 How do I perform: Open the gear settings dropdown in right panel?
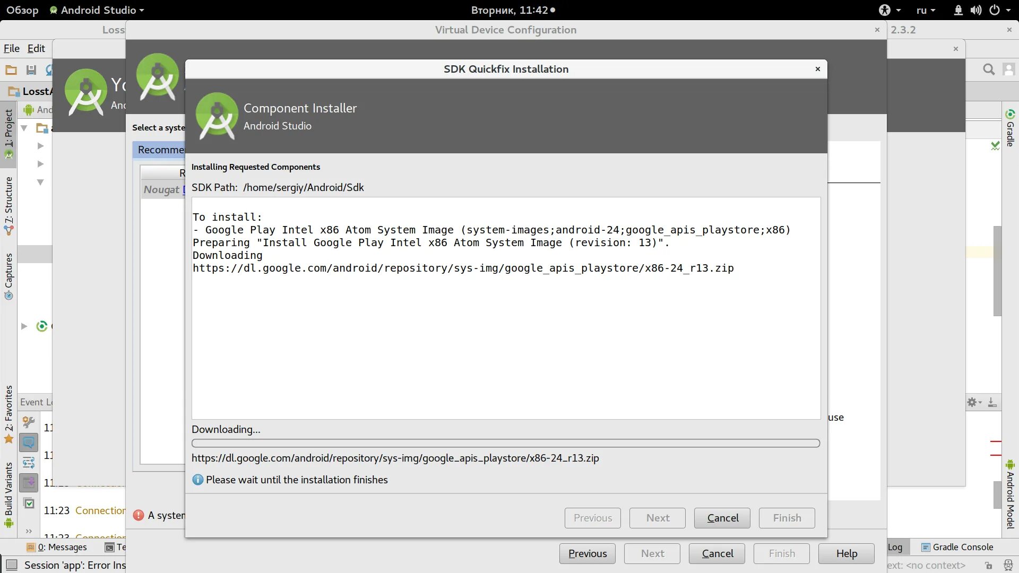tap(974, 402)
